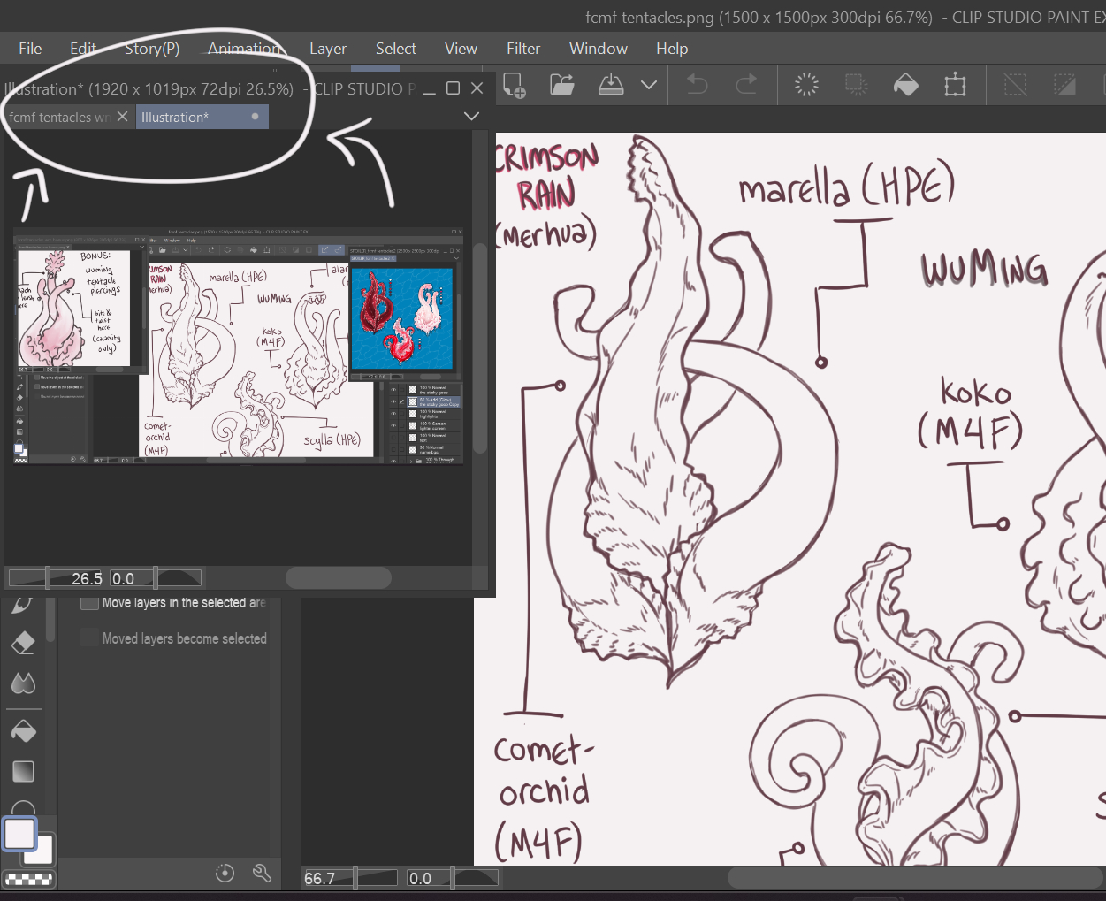Viewport: 1106px width, 901px height.
Task: Select the Eraser tool
Action: point(24,643)
